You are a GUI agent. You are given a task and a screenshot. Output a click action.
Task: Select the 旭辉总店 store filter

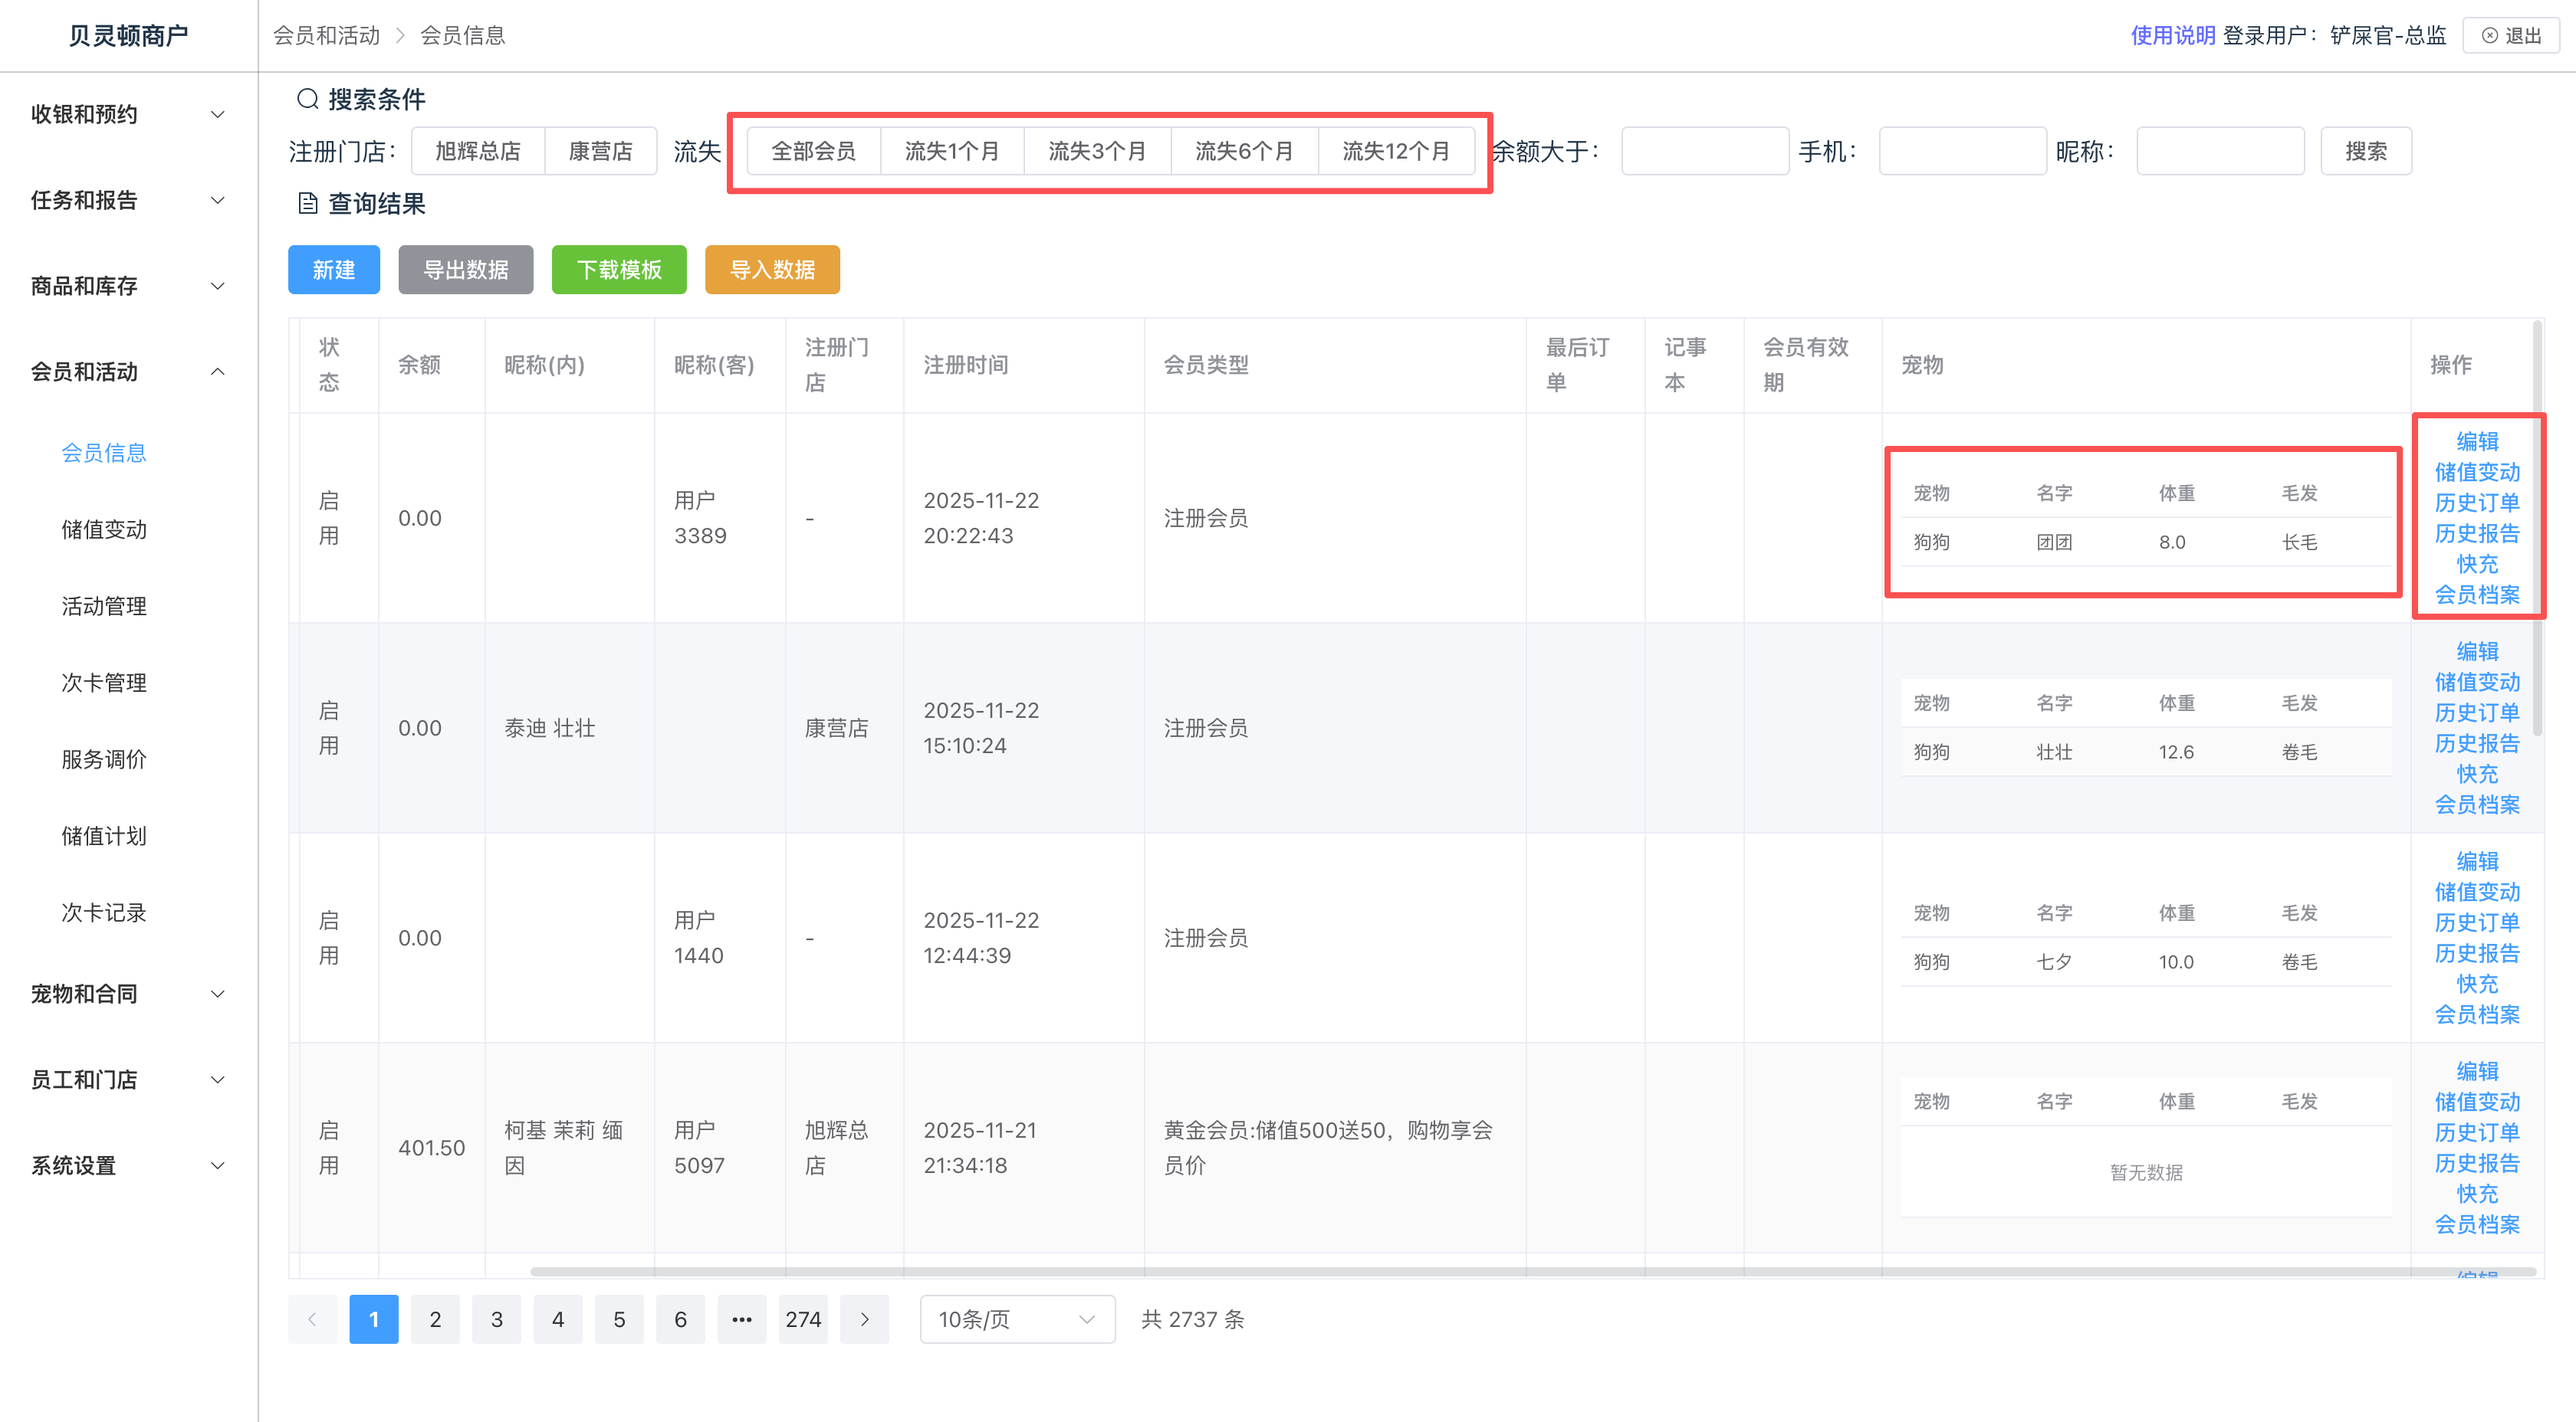tap(478, 151)
